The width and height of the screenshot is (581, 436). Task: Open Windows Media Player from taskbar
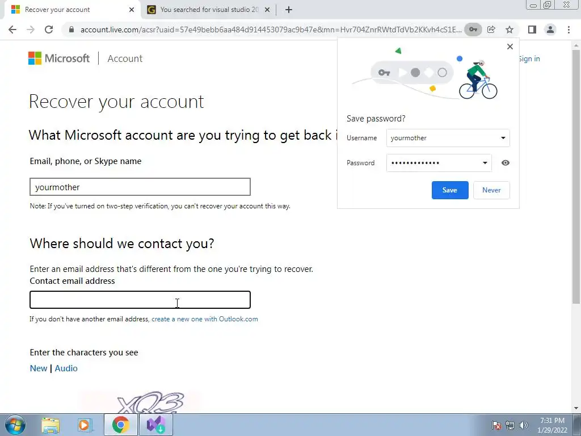click(85, 425)
